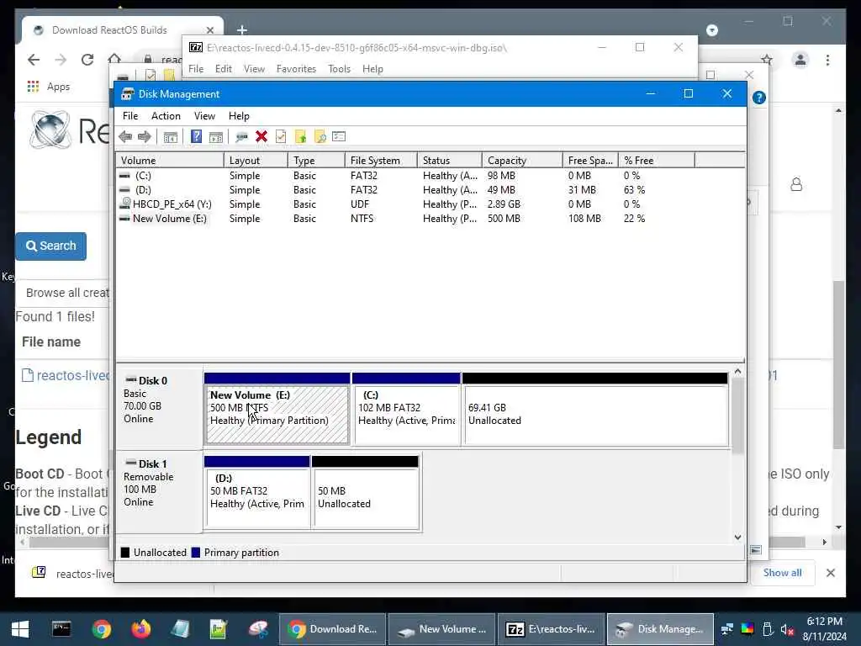The height and width of the screenshot is (646, 861).
Task: Click the Forward arrow in Disk Management toolbar
Action: (x=145, y=137)
